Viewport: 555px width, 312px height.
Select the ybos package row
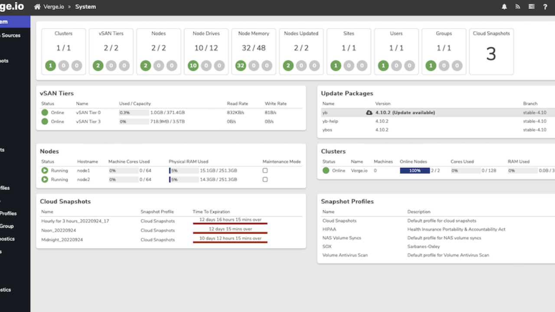coord(438,130)
